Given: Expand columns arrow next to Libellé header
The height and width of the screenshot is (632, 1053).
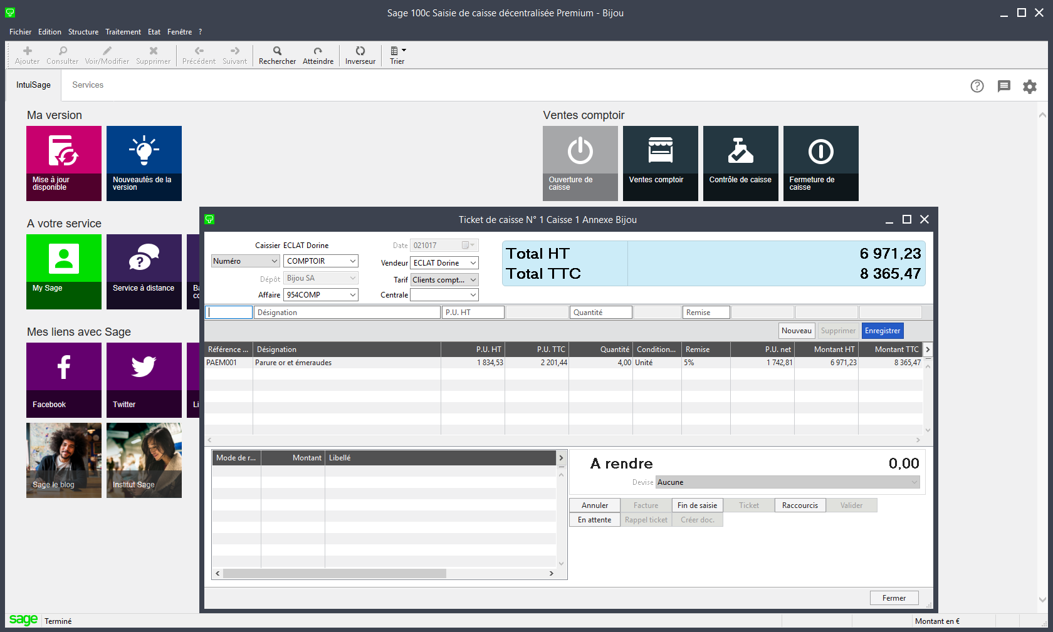Looking at the screenshot, I should [561, 458].
